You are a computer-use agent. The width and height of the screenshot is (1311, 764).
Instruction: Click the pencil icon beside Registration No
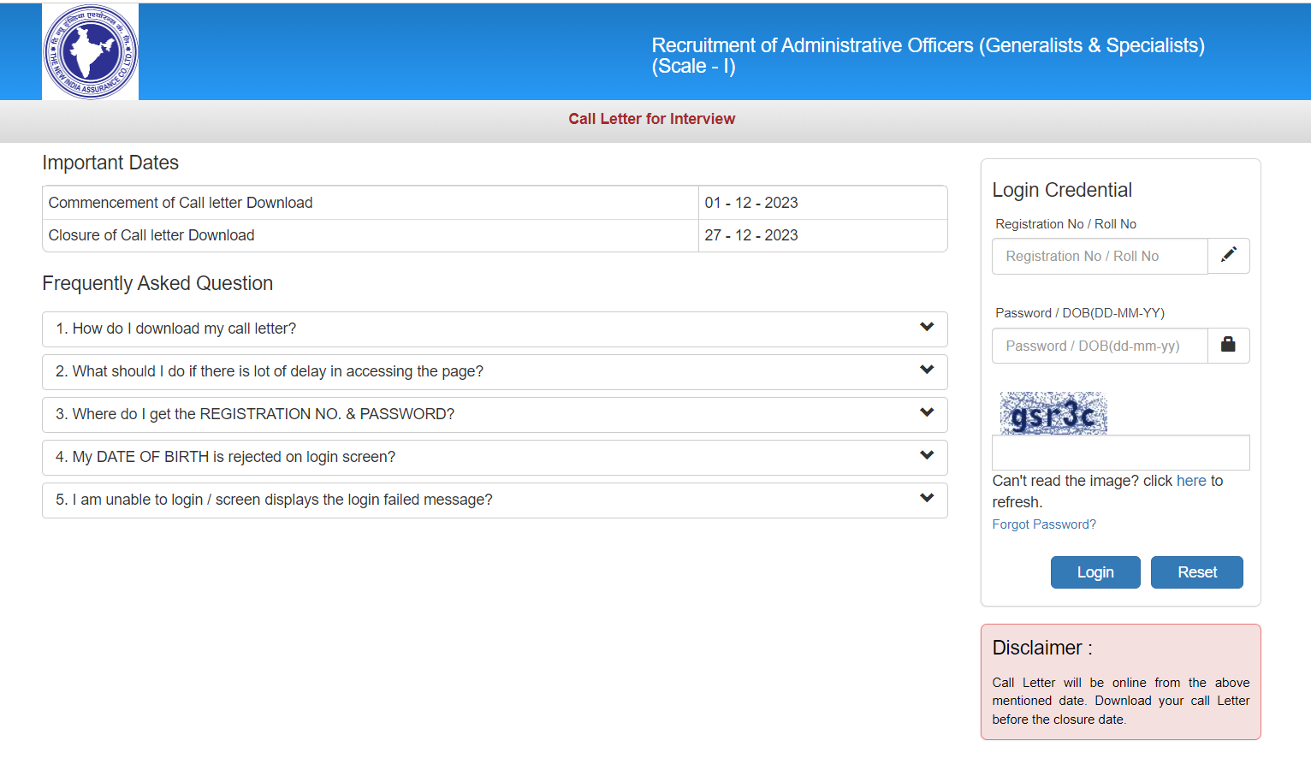[x=1228, y=256]
